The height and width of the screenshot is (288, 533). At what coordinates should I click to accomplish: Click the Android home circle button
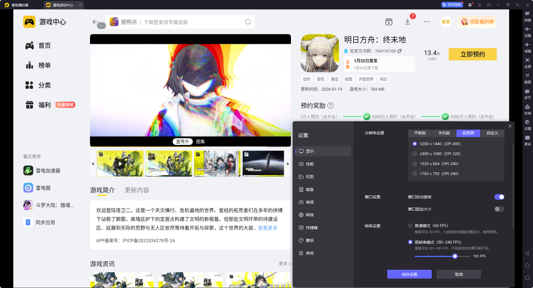coord(527,266)
